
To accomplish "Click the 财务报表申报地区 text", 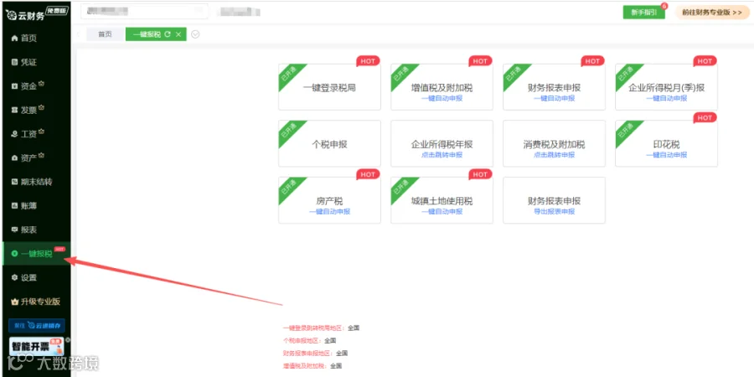I will coord(308,353).
